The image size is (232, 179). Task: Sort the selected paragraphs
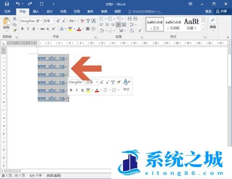pos(132,30)
